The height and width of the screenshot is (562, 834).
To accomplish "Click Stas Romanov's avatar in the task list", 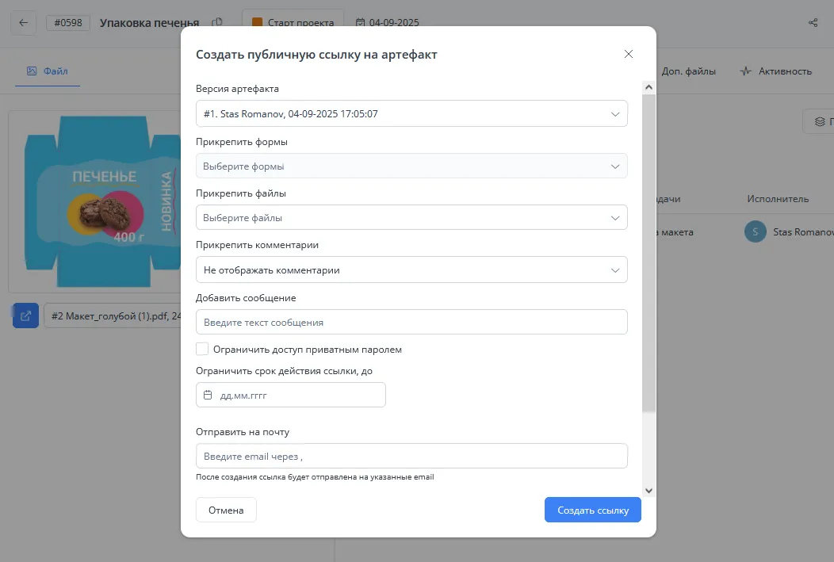I will (x=755, y=231).
